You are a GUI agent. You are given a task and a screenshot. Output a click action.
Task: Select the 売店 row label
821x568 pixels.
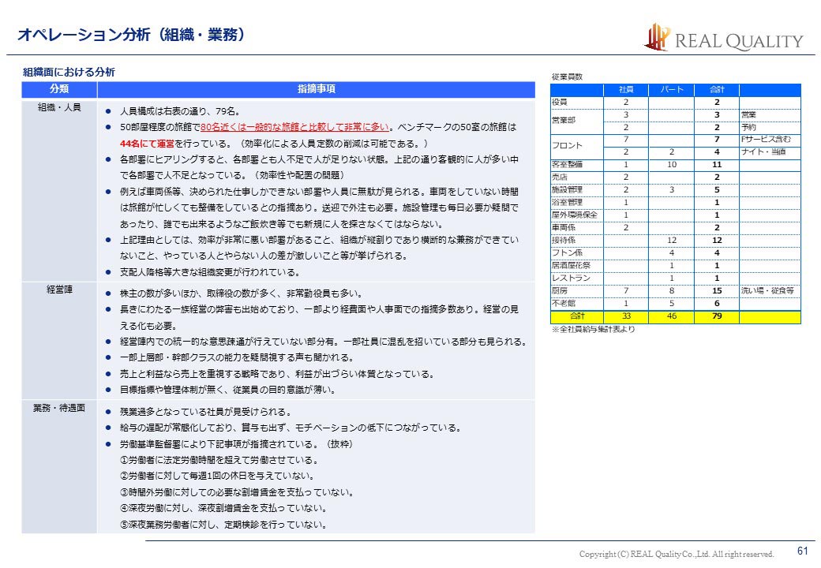coord(560,177)
